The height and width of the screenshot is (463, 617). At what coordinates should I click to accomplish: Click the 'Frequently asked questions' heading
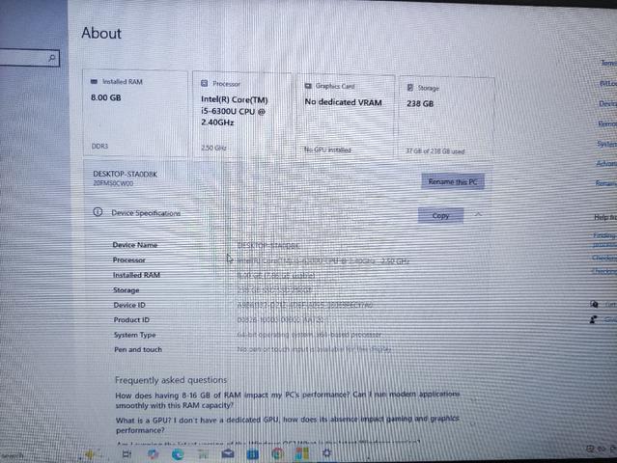pos(171,380)
